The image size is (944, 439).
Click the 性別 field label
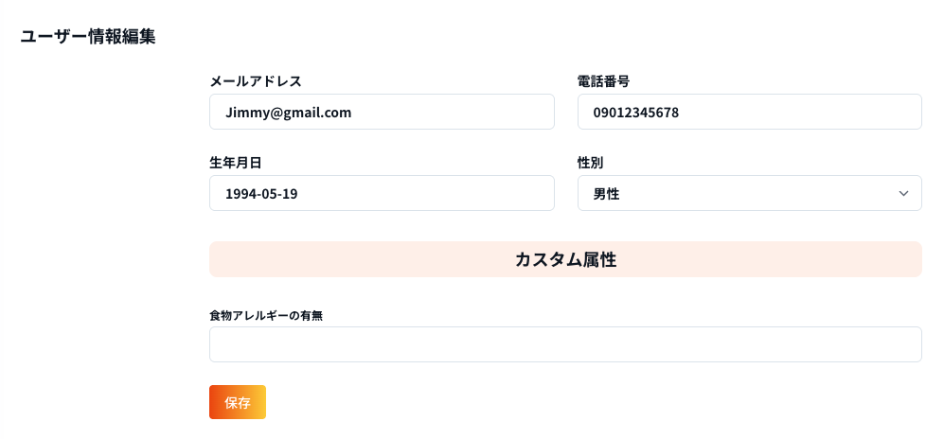(591, 163)
